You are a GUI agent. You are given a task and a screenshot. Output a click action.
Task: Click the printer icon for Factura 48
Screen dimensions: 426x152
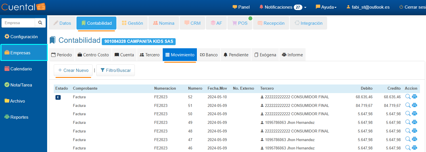415,131
